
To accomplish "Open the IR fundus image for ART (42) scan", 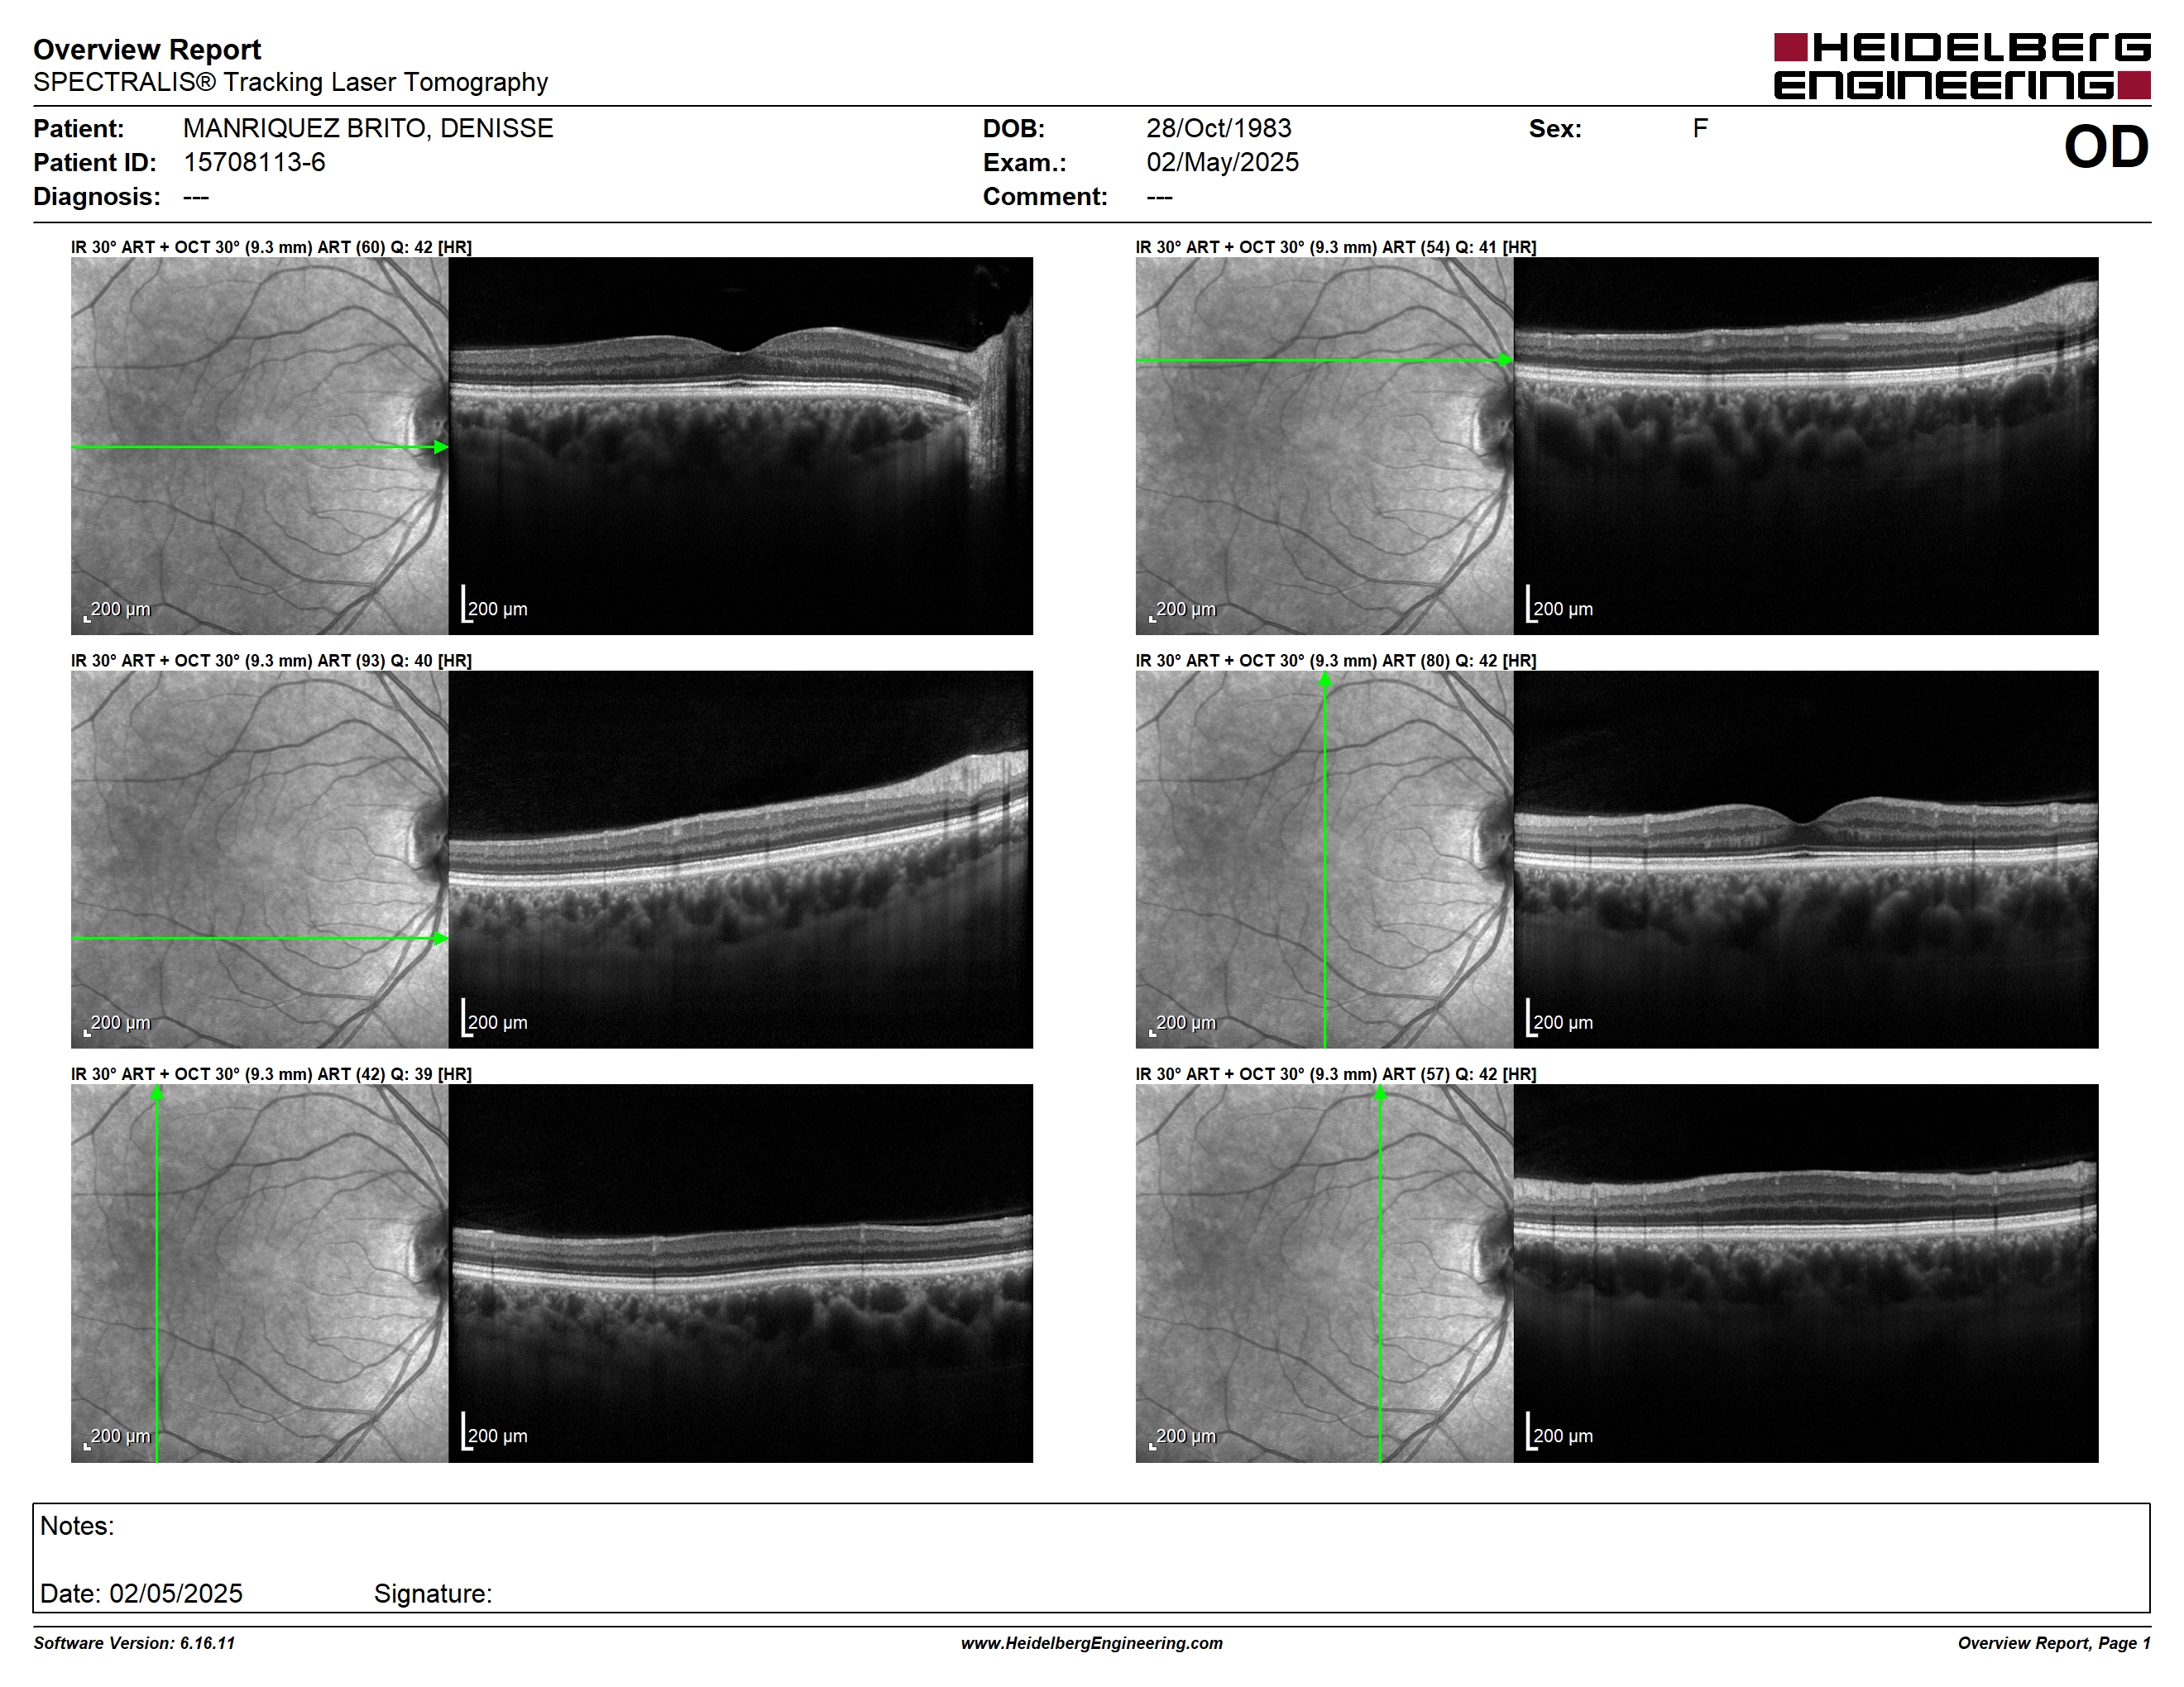I will (260, 1274).
